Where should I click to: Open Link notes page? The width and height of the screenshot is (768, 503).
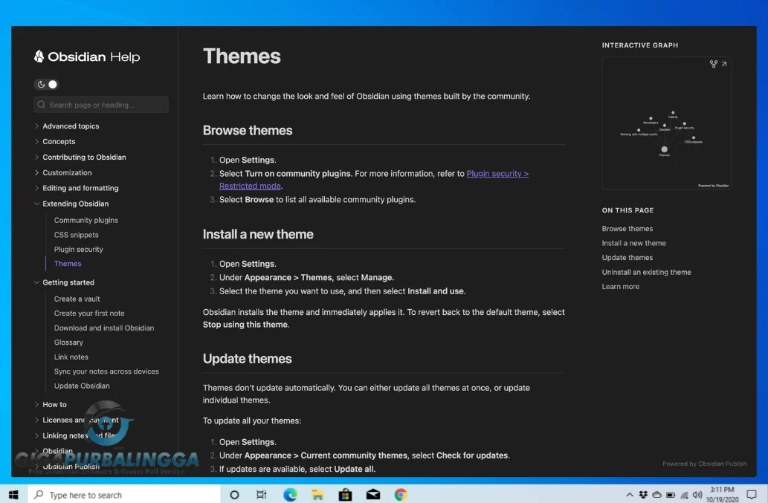pyautogui.click(x=71, y=357)
